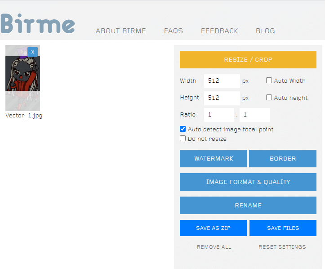The width and height of the screenshot is (325, 269).
Task: Go to the FAQs page
Action: [x=174, y=31]
